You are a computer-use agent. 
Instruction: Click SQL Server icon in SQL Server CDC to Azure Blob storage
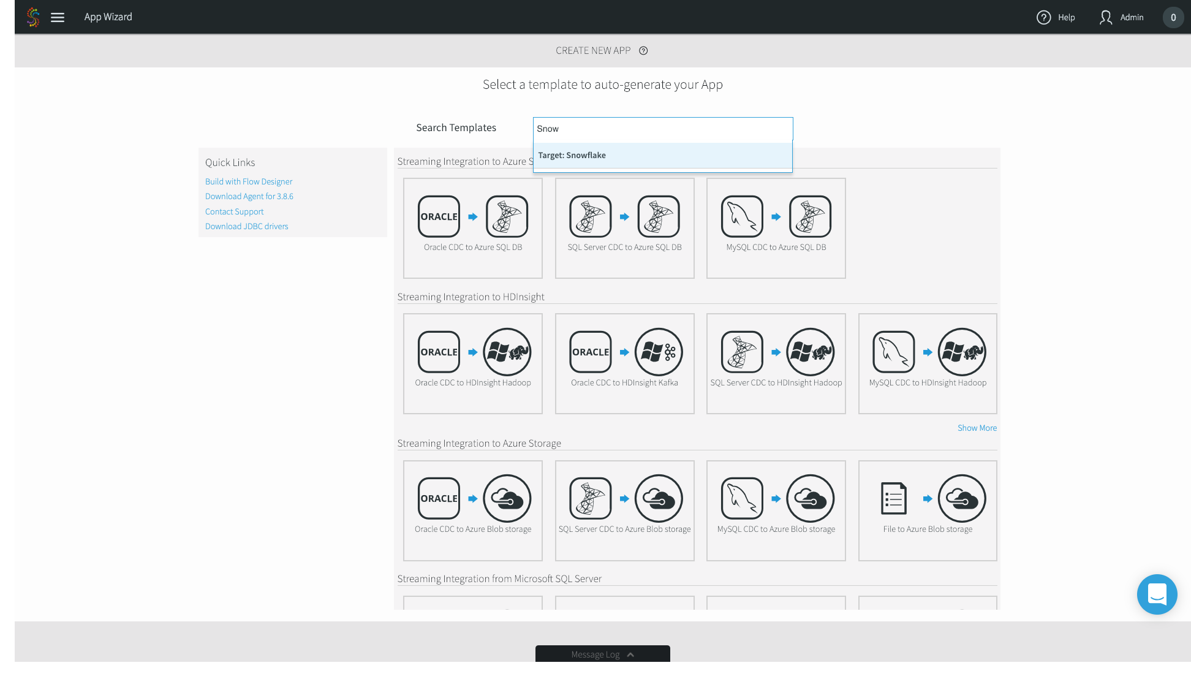591,498
